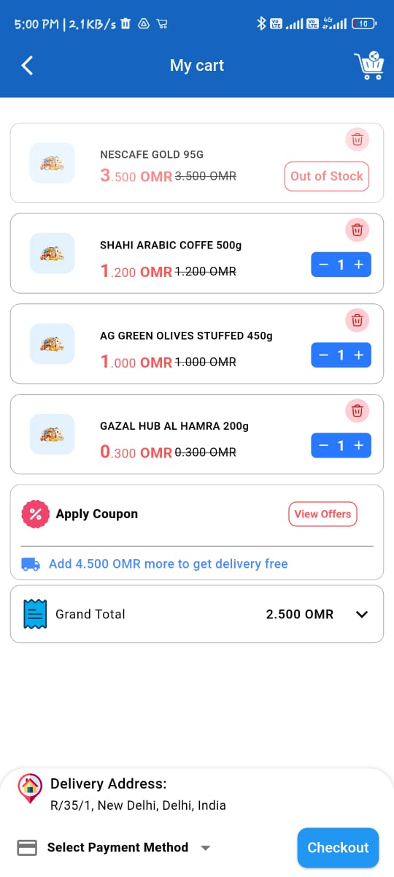Increase SHAHI ARABIC COFFE quantity
Image resolution: width=394 pixels, height=877 pixels.
tap(359, 265)
